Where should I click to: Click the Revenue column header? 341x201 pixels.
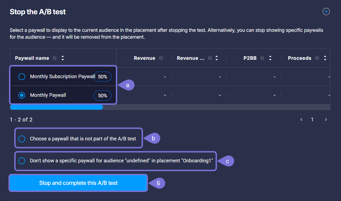coord(144,58)
